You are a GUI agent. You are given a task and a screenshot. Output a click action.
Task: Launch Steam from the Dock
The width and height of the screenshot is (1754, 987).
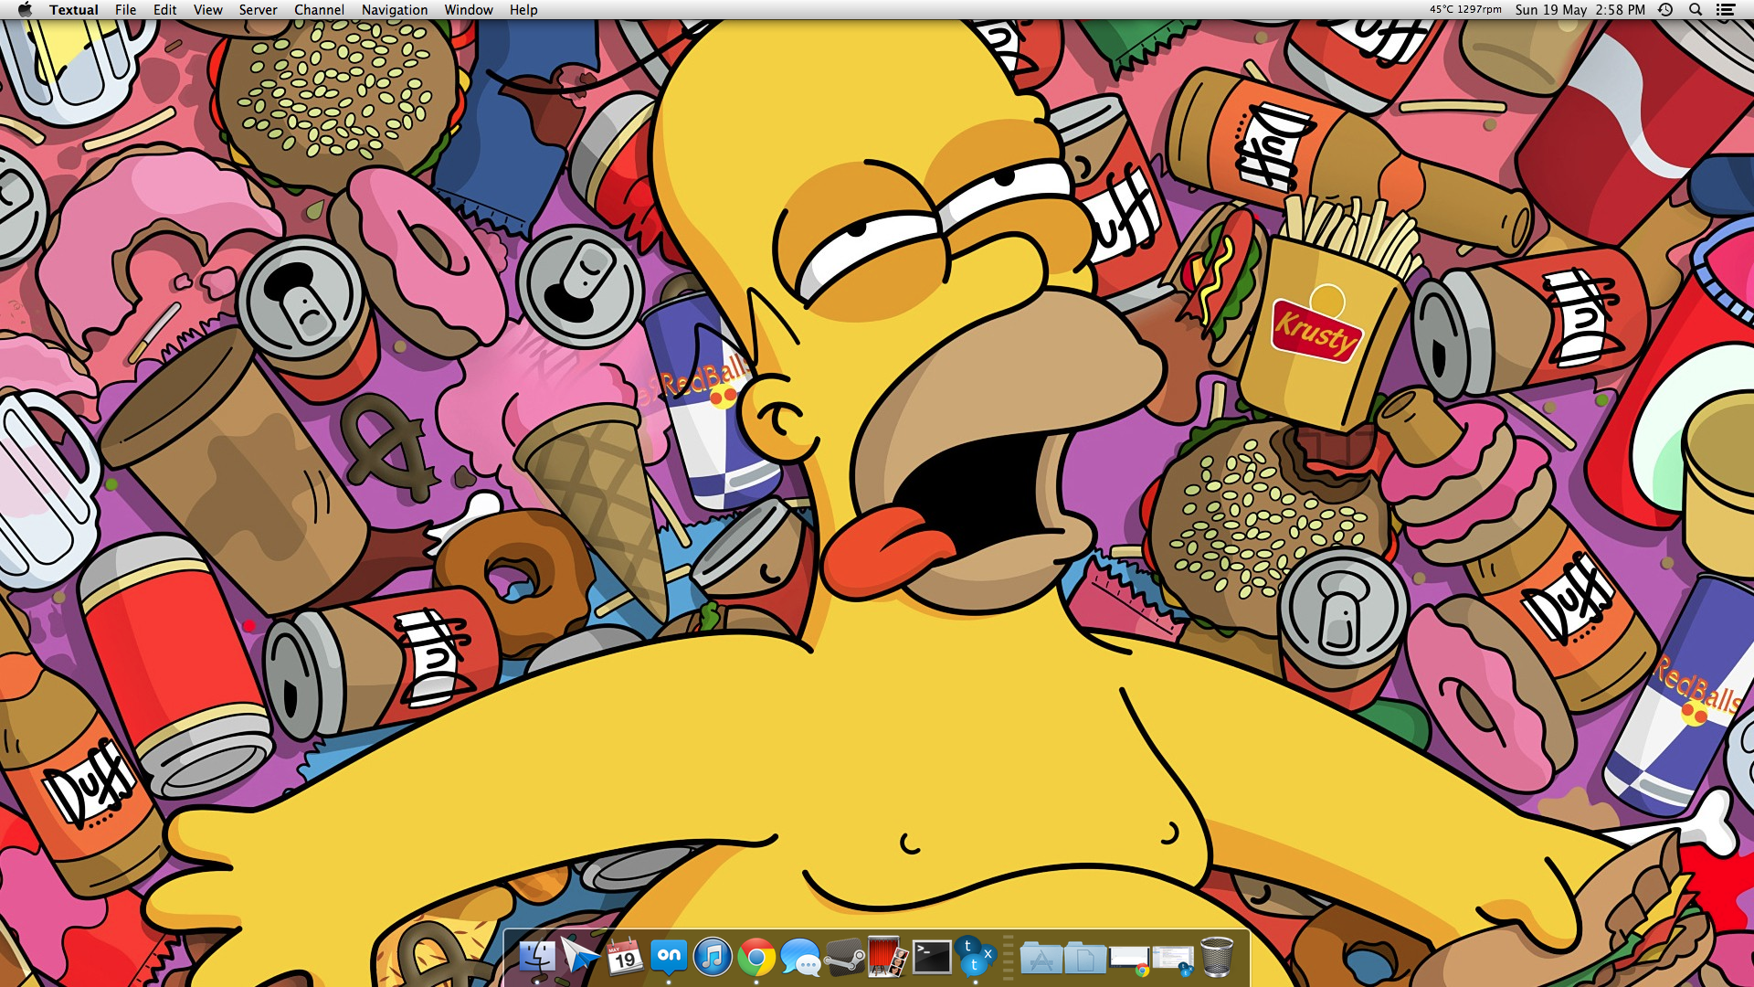[x=844, y=957]
